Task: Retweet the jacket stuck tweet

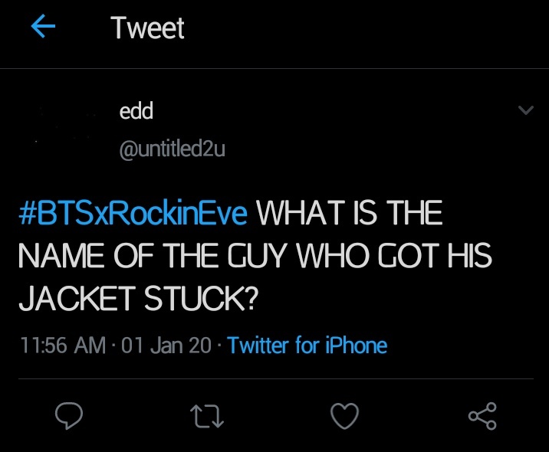Action: click(x=207, y=416)
